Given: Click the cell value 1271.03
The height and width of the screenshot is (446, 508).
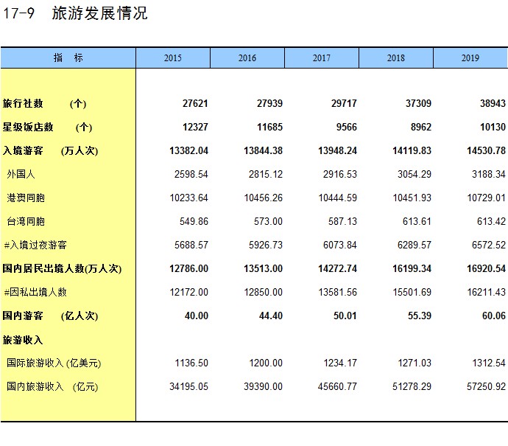Looking at the screenshot, I should pos(414,363).
